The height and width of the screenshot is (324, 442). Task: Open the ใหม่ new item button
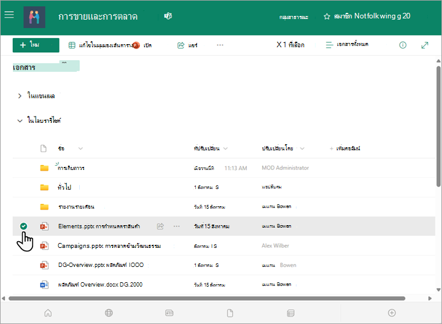36,45
